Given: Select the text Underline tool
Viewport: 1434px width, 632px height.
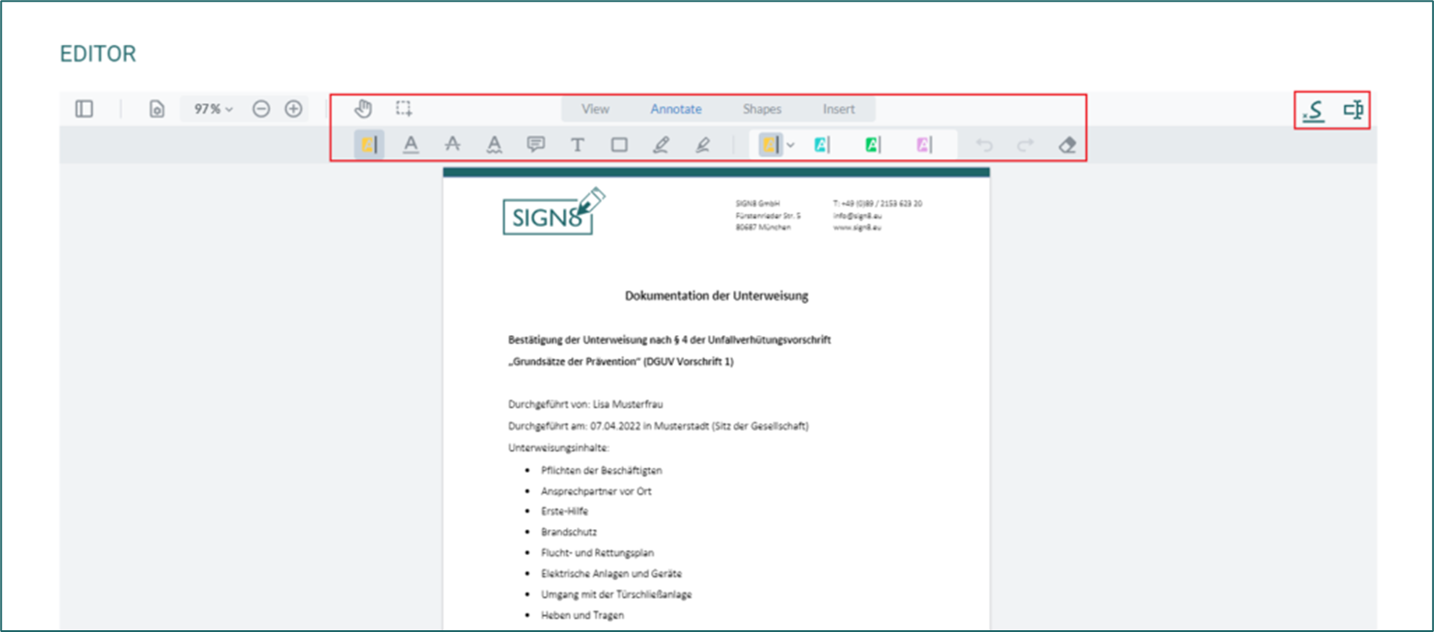Looking at the screenshot, I should point(410,145).
